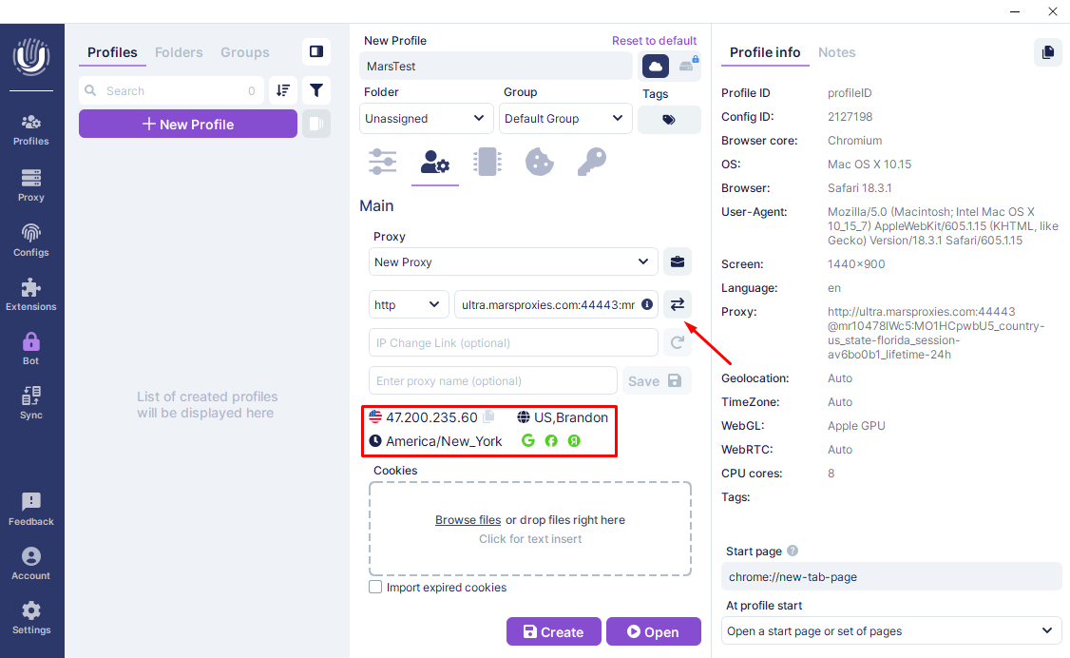
Task: Switch to the Notes tab
Action: click(836, 52)
